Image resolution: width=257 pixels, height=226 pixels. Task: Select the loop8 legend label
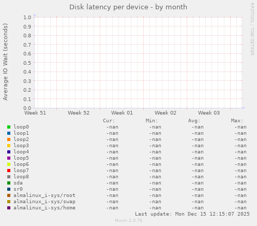pos(21,177)
